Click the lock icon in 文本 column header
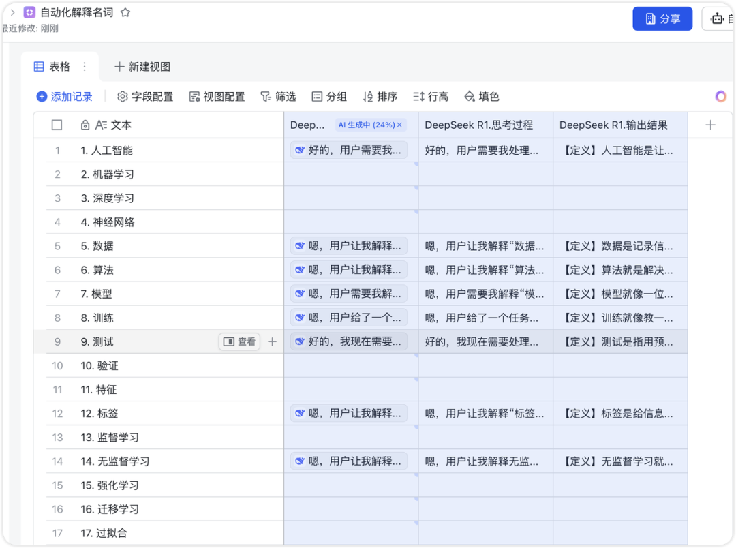The image size is (736, 548). point(85,125)
